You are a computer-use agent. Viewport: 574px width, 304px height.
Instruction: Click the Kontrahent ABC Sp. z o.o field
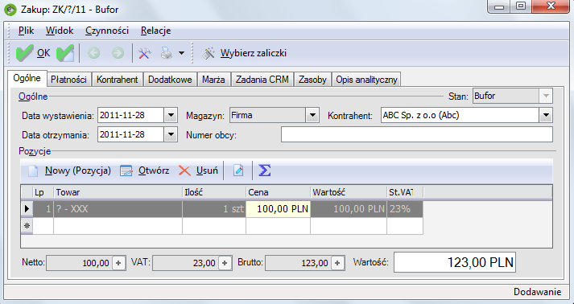(x=460, y=116)
